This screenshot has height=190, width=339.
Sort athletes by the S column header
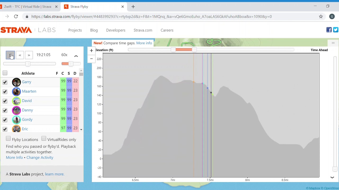pos(69,73)
